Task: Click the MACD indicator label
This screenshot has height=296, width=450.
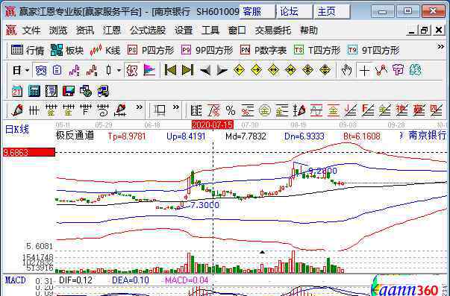Action: pyautogui.click(x=15, y=280)
